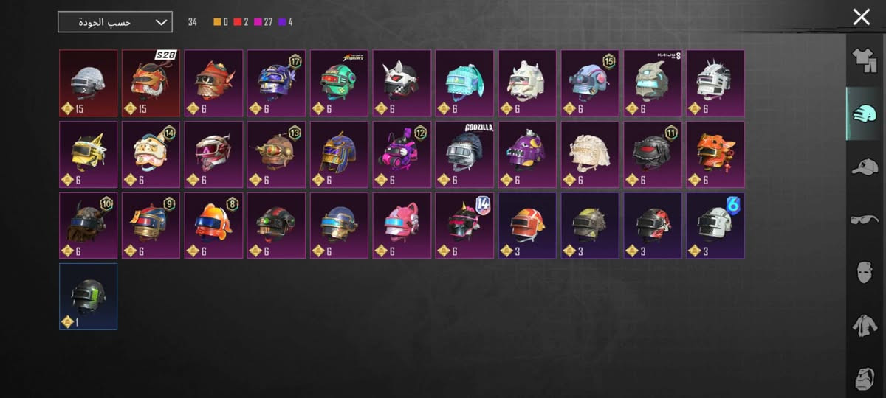
Task: Select the helmet with badge 17
Action: click(276, 83)
